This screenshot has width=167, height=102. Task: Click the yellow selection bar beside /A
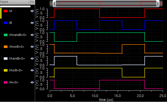coord(1,13)
